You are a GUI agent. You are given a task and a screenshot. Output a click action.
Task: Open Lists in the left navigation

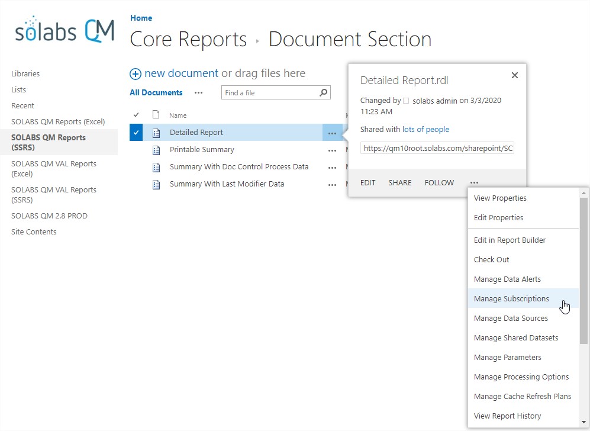(18, 89)
